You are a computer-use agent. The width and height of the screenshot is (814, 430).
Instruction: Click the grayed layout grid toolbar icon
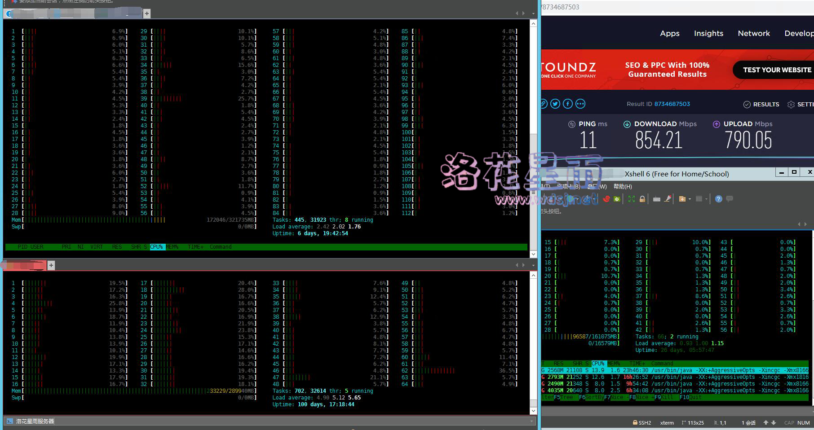[x=699, y=199]
